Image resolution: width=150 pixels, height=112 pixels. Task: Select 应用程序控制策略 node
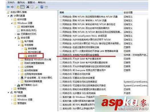coord(33,74)
